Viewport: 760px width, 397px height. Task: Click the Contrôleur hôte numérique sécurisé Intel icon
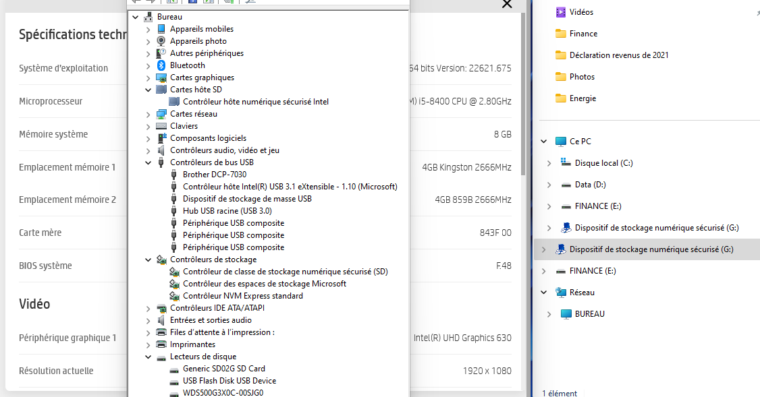coord(174,102)
